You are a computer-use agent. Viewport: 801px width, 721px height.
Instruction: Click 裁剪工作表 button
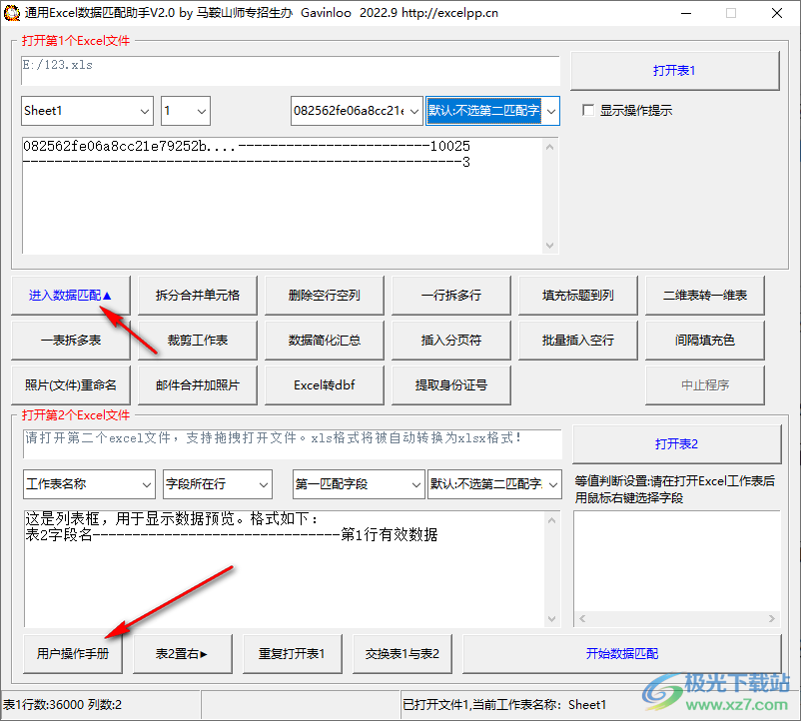click(x=198, y=341)
